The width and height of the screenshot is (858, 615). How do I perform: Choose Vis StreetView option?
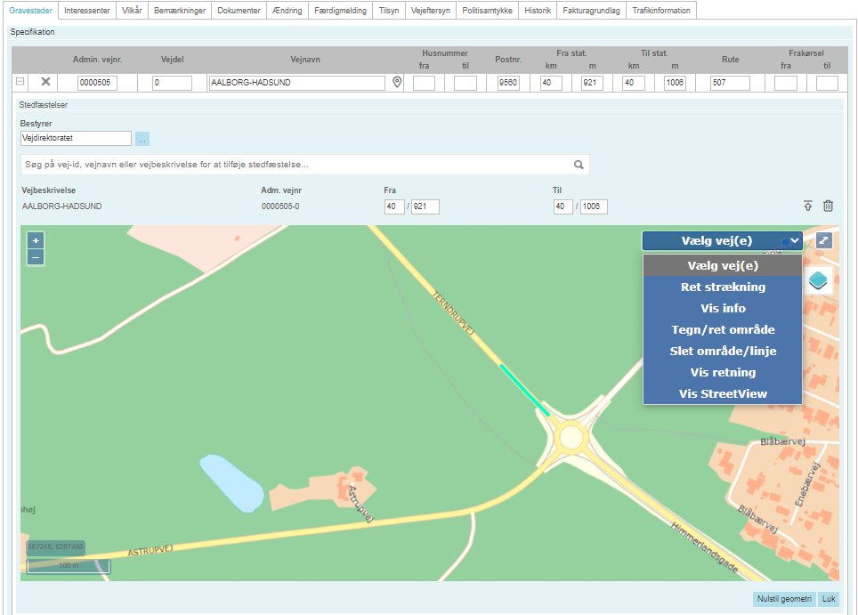[x=723, y=394]
